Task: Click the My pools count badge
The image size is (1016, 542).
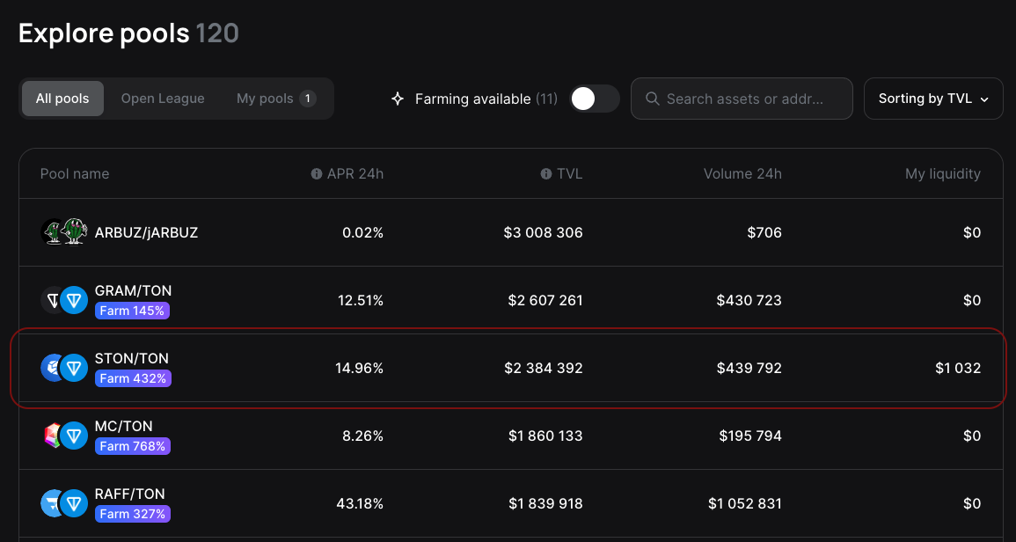Action: point(308,99)
